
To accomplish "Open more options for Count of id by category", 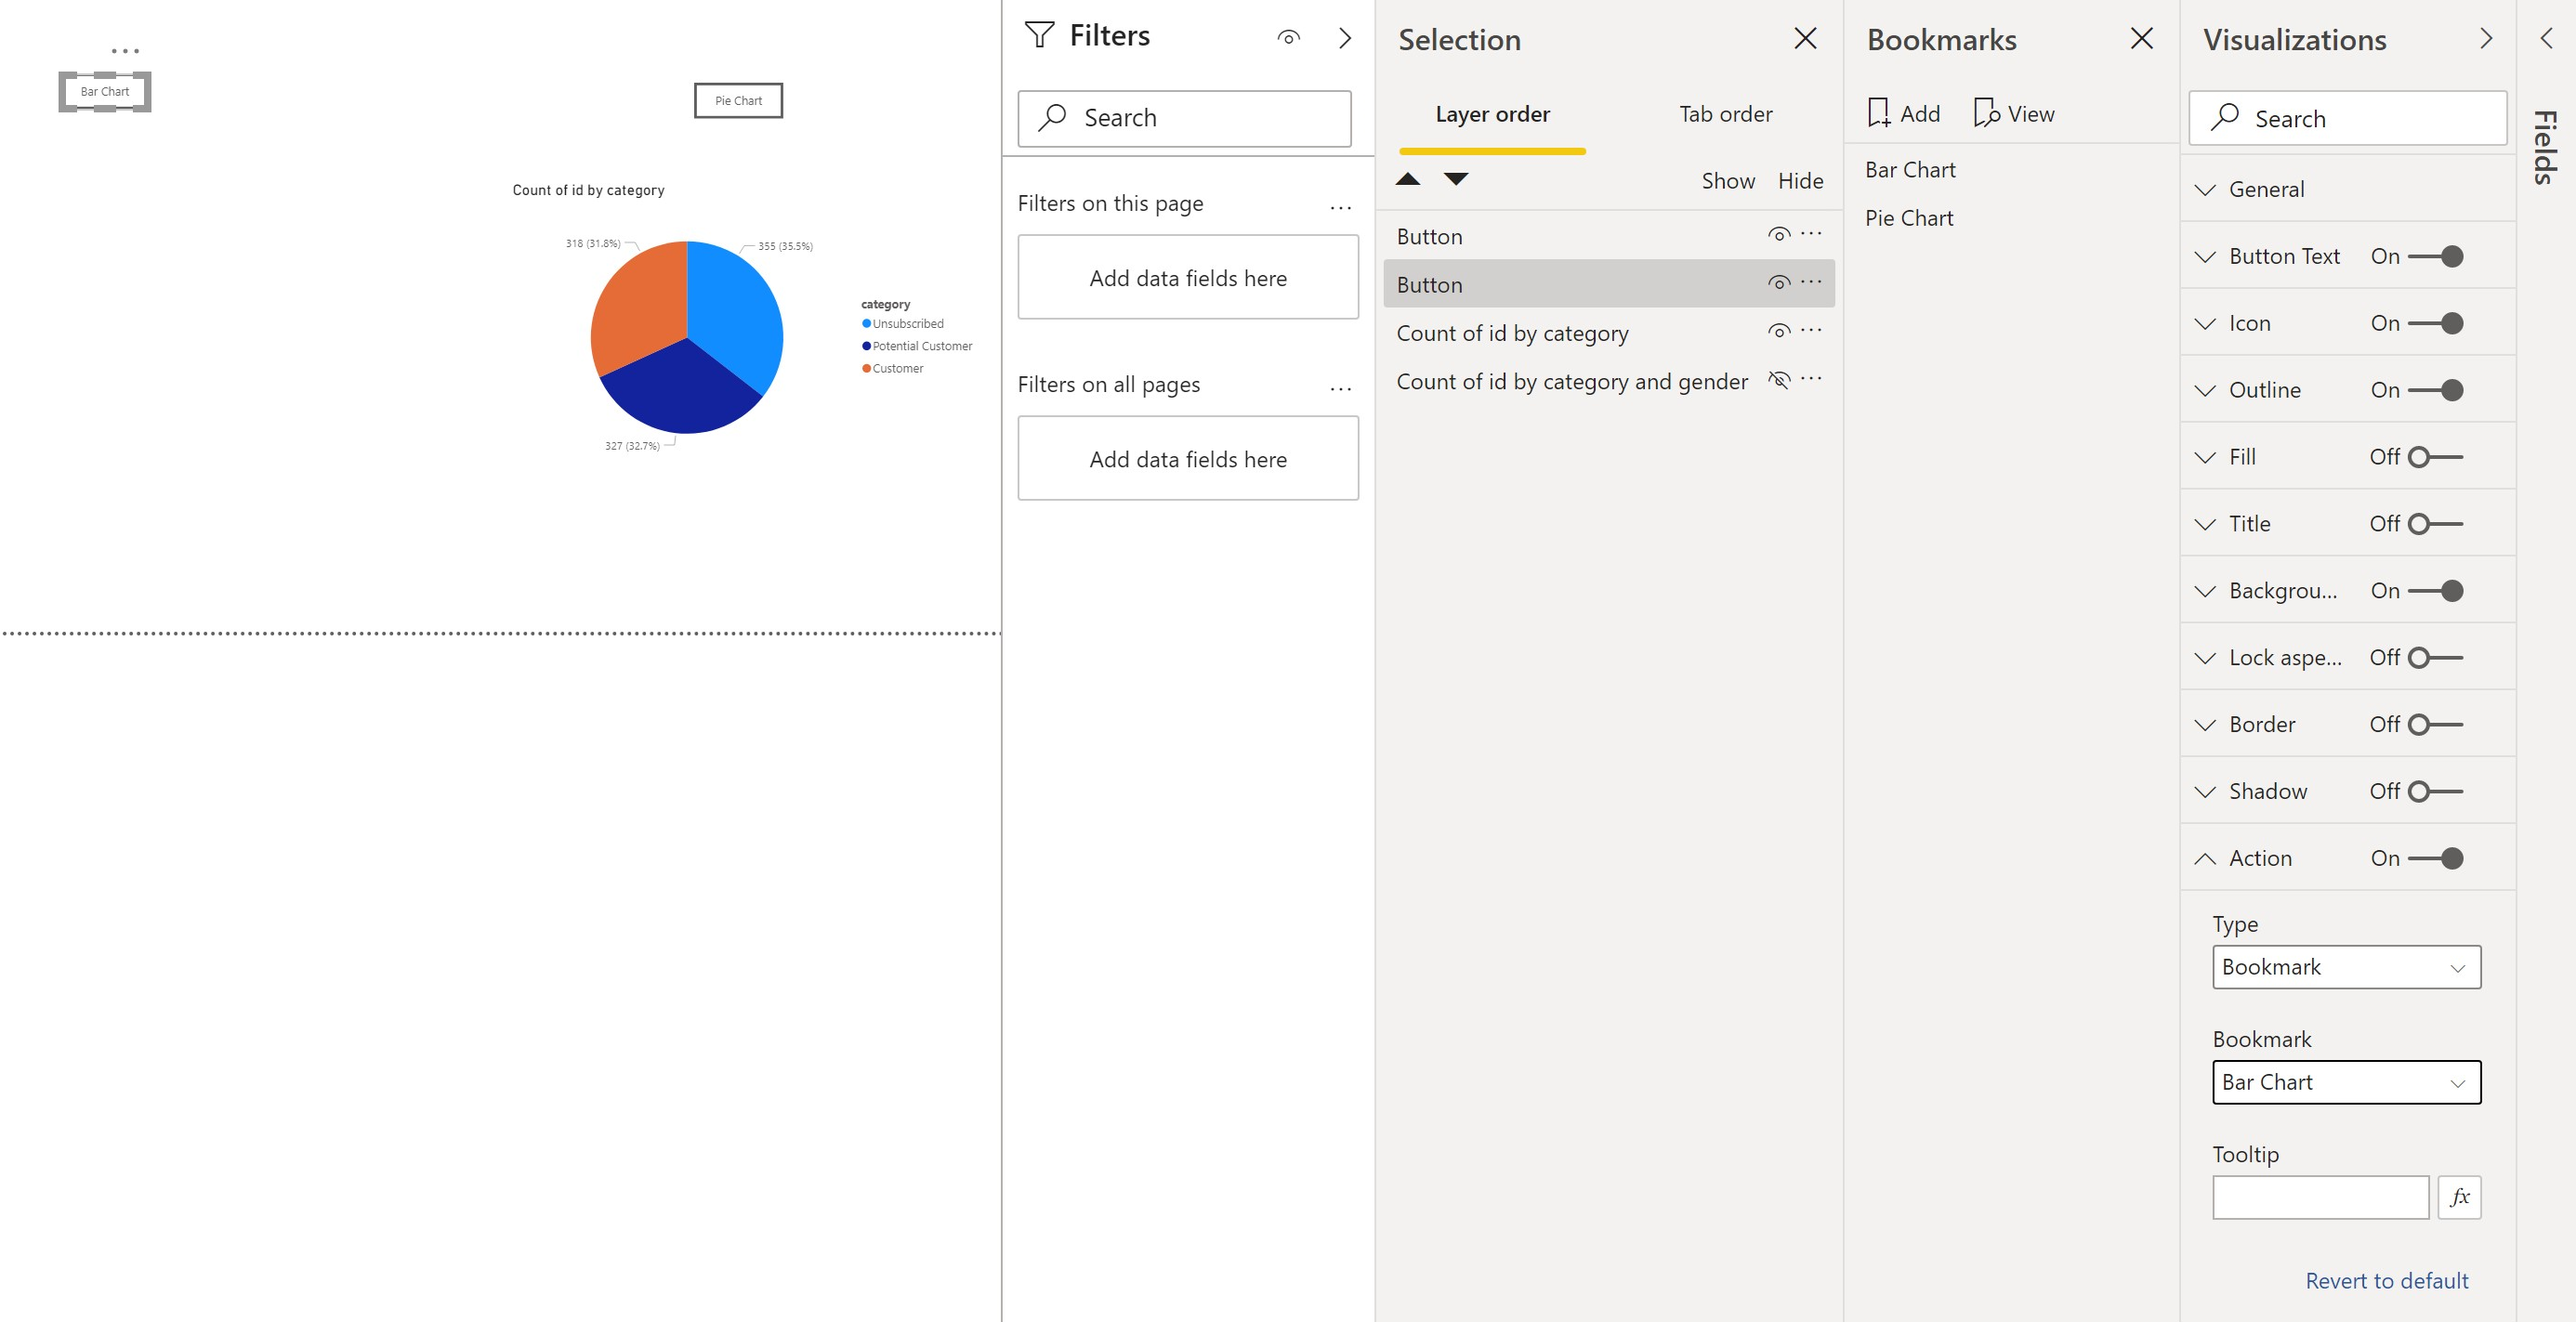I will pyautogui.click(x=1811, y=330).
